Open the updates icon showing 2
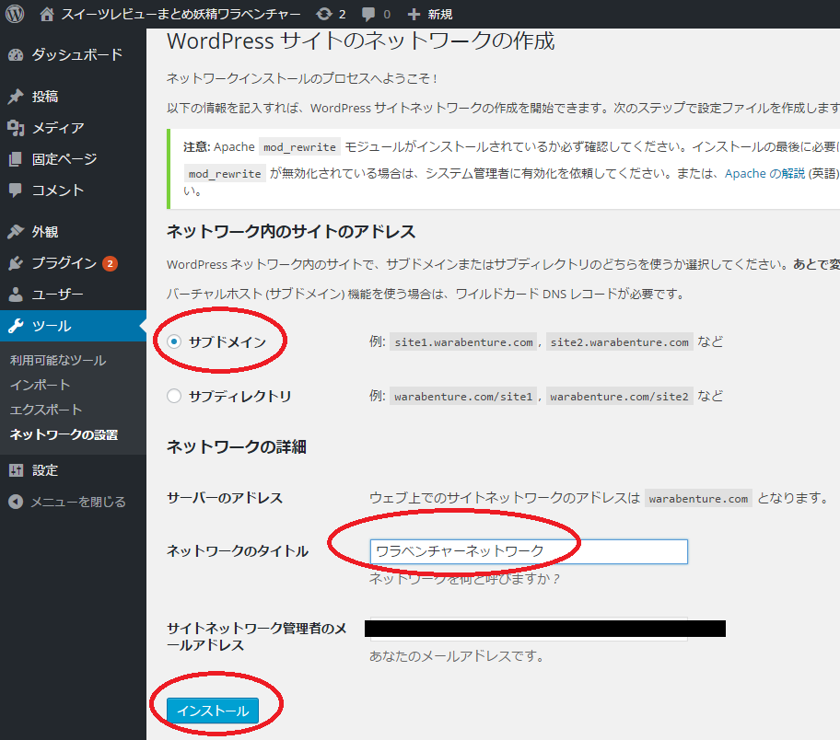 click(x=324, y=14)
